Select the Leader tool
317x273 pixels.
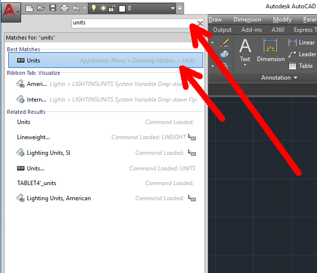click(x=302, y=54)
